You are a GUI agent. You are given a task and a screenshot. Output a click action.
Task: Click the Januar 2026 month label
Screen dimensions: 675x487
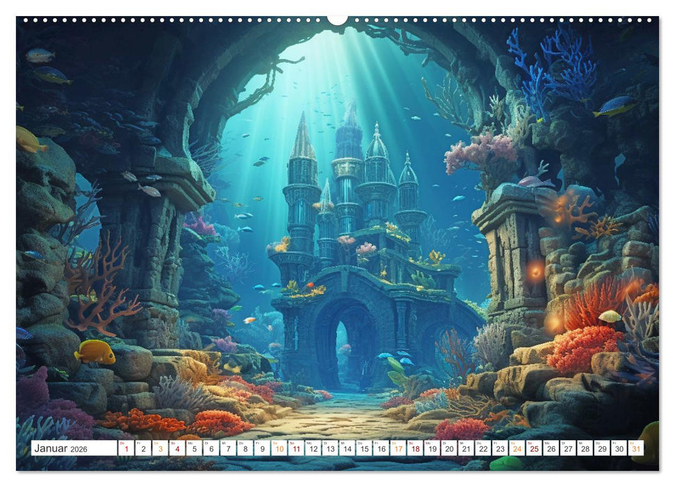[x=63, y=449]
